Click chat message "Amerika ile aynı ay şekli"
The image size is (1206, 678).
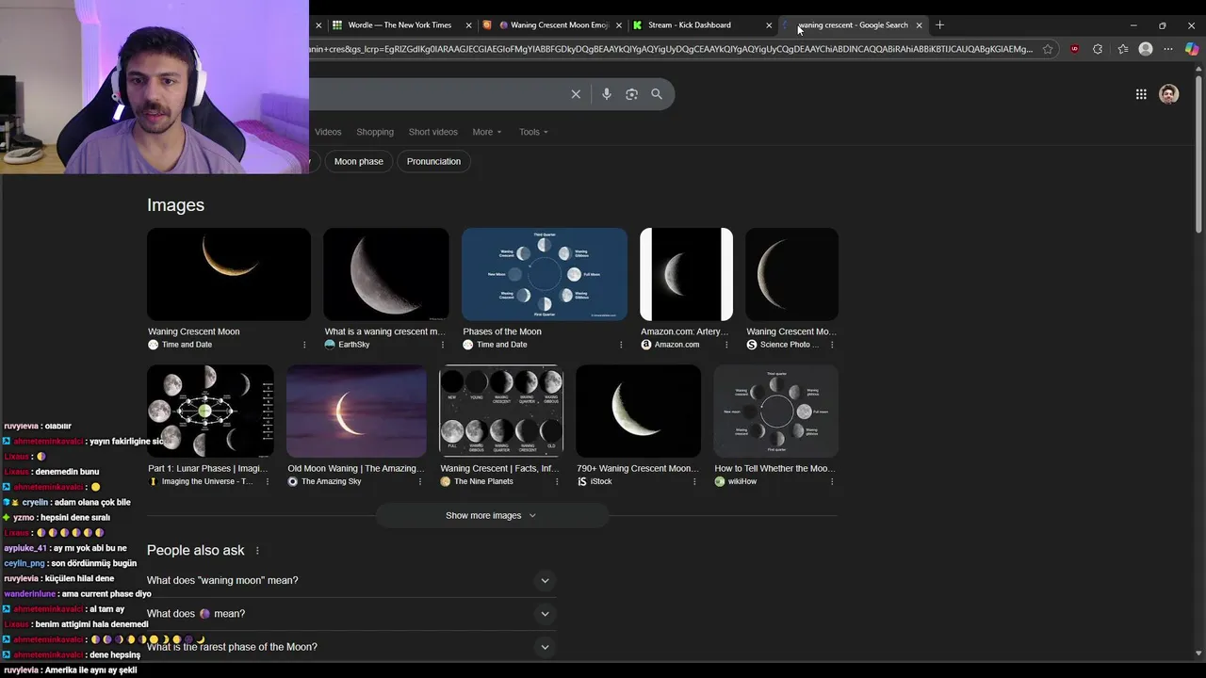click(90, 670)
